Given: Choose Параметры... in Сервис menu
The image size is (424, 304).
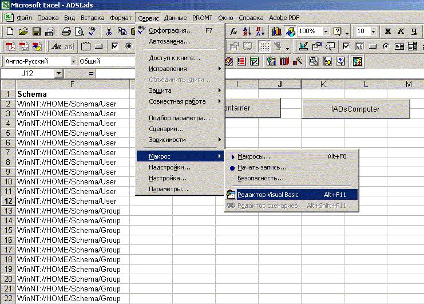Looking at the screenshot, I should point(180,189).
